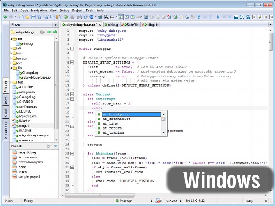Image resolution: width=275 pixels, height=206 pixels.
Task: Open the html5-boilerplate project
Action: pyautogui.click(x=31, y=162)
